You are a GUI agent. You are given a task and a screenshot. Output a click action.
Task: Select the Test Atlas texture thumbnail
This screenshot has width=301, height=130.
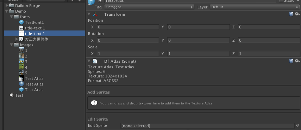click(x=21, y=78)
